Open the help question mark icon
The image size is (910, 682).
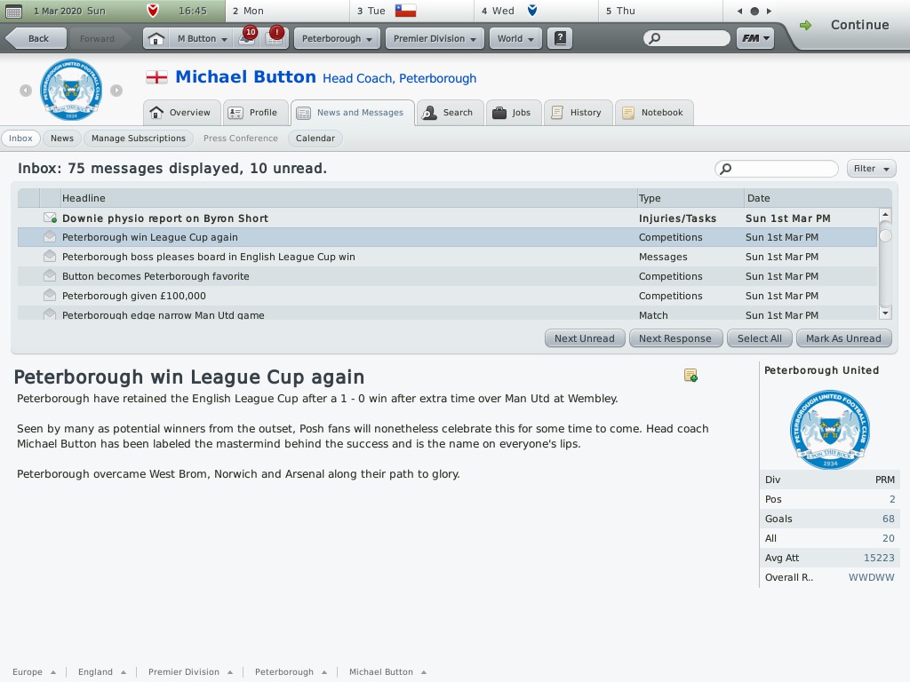(560, 38)
